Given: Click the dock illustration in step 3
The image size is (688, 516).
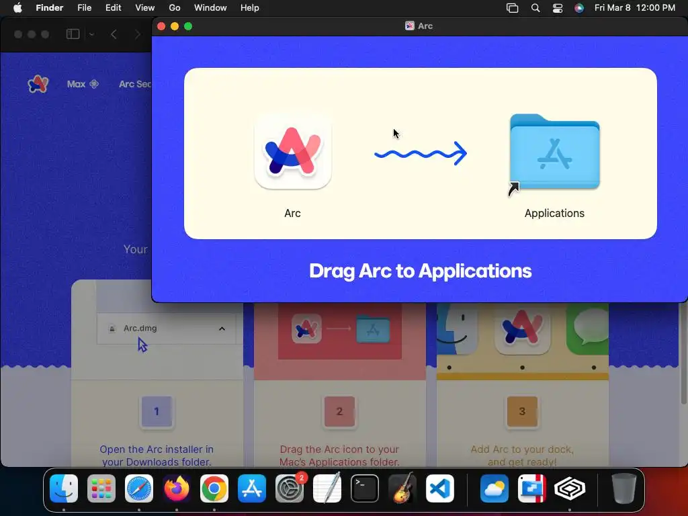Looking at the screenshot, I should tap(522, 341).
